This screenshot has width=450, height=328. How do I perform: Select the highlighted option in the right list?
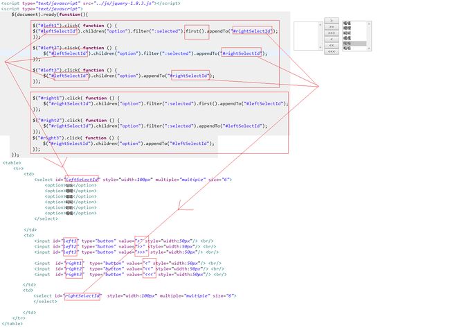354,43
